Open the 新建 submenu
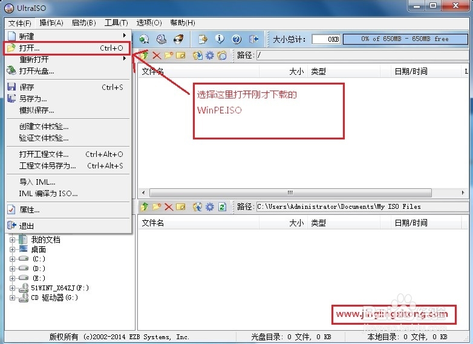Viewport: 473px width, 344px height. click(x=68, y=36)
